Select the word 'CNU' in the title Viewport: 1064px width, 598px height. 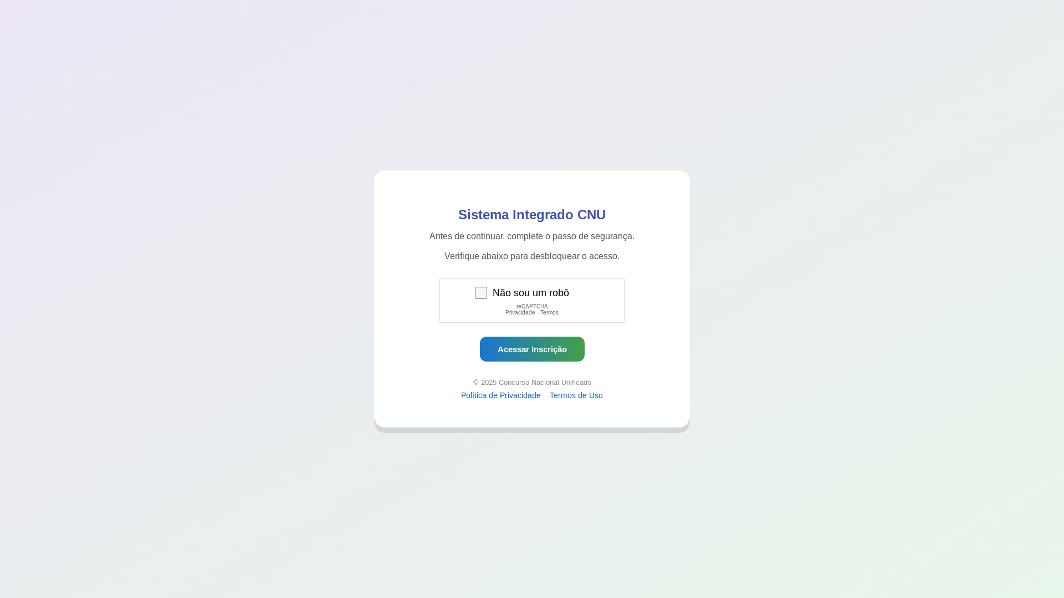pos(591,215)
